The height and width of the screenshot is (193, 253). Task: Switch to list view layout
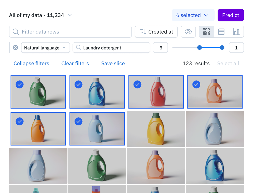click(x=221, y=32)
